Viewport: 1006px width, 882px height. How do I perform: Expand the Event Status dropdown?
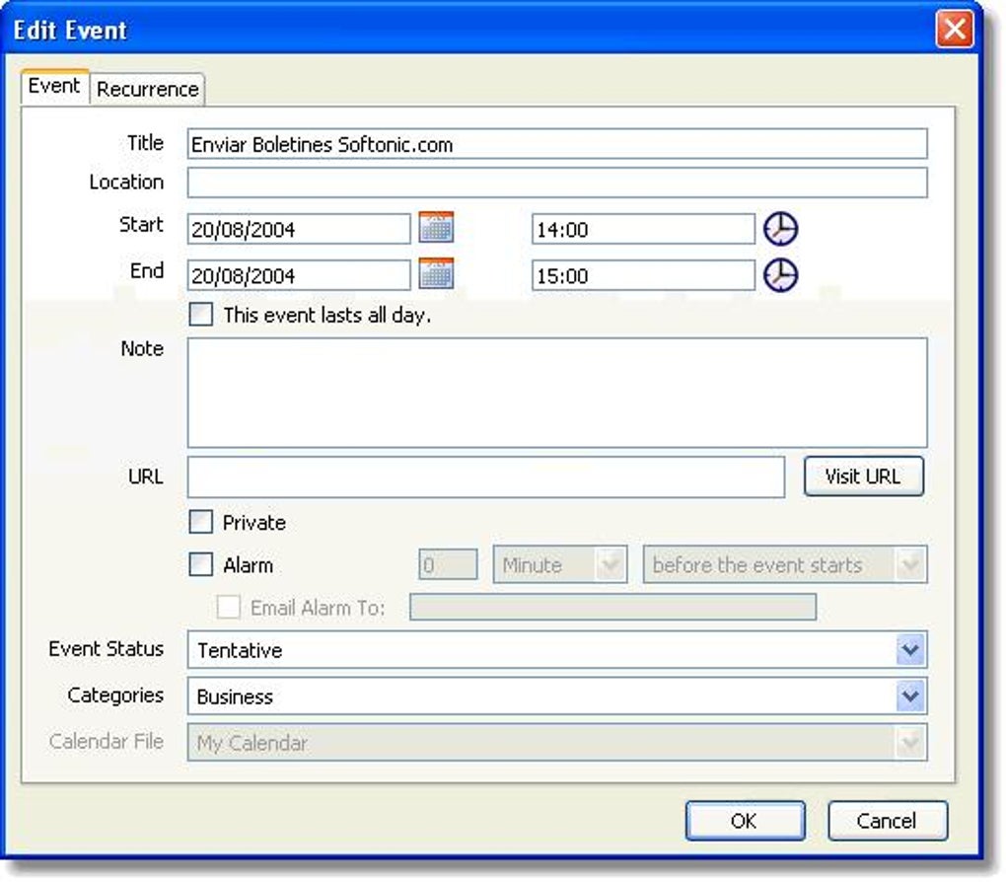coord(911,649)
